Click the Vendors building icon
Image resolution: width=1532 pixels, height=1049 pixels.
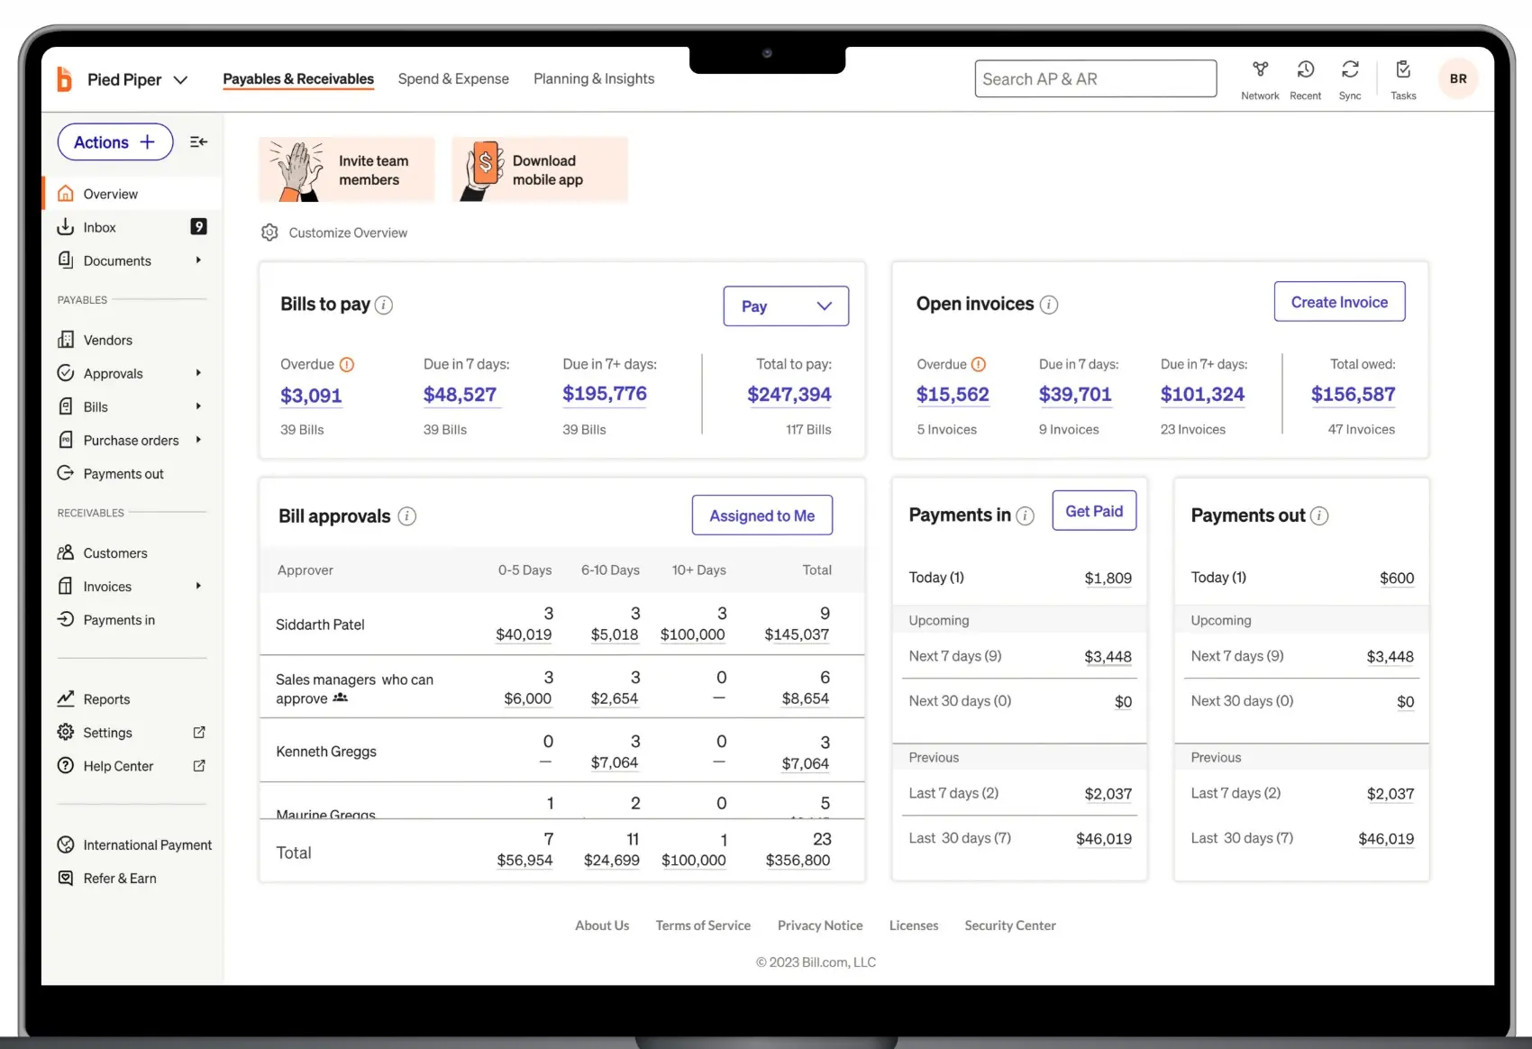coord(66,340)
